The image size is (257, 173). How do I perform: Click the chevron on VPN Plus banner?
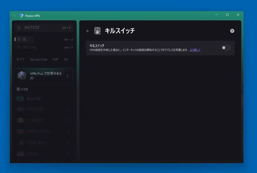[67, 76]
